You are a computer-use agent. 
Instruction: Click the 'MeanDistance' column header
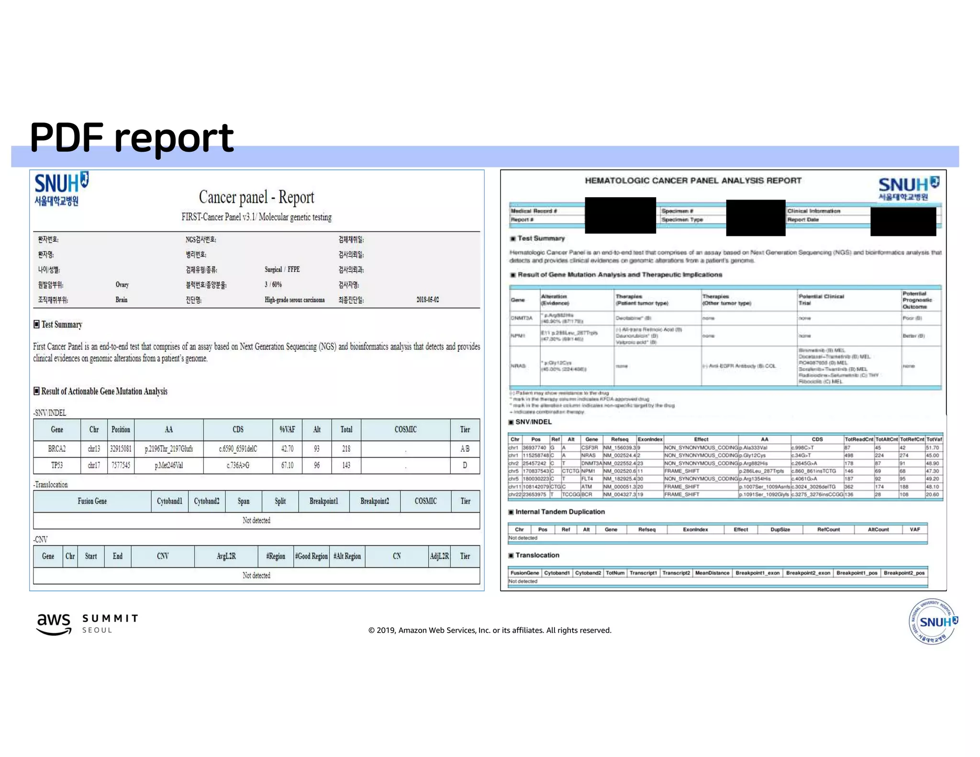coord(712,573)
